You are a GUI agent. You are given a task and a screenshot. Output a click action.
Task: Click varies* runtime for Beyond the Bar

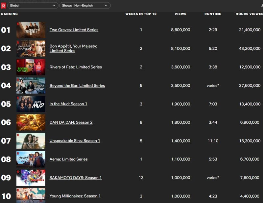tap(213, 85)
